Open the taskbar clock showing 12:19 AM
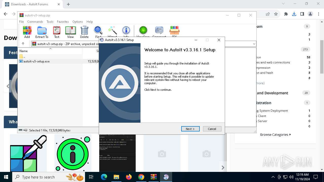The width and height of the screenshot is (324, 182). (x=302, y=177)
